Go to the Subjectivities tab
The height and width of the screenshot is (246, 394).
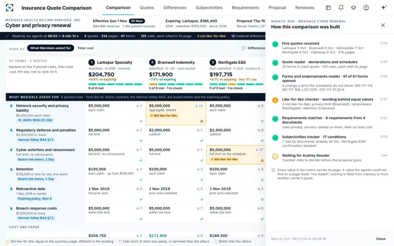209,8
